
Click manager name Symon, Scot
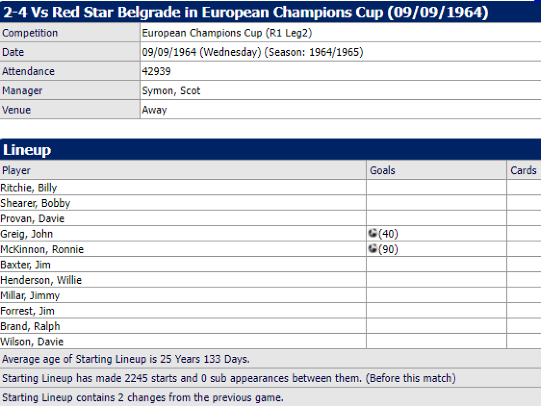(x=171, y=91)
